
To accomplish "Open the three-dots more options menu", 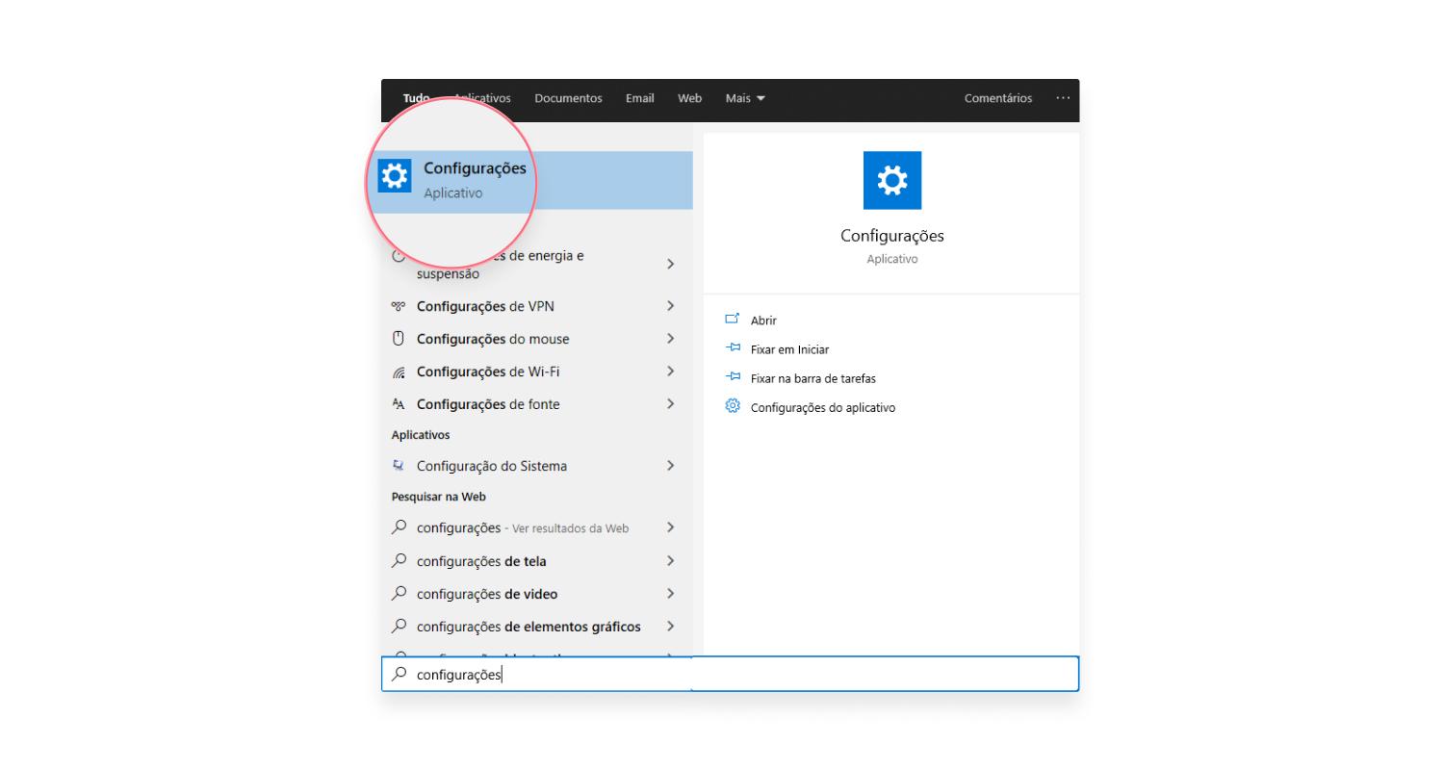I will coord(1063,98).
